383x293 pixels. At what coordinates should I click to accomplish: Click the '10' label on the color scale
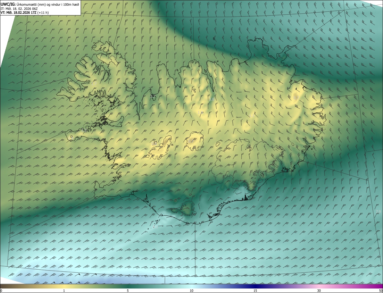click(x=191, y=291)
